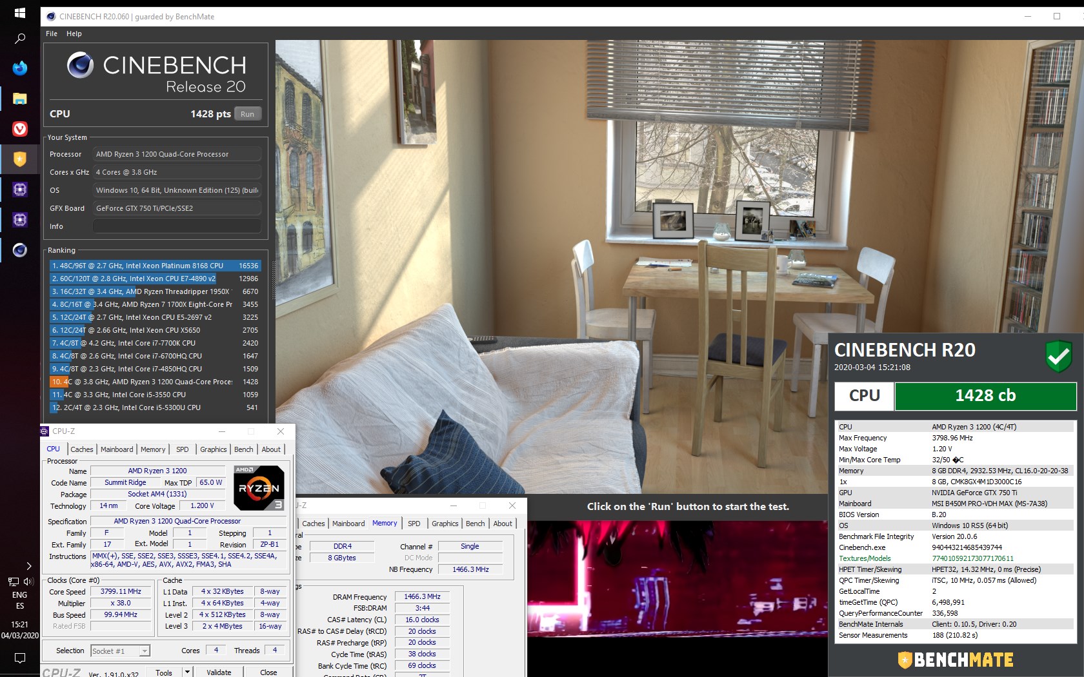Switch to BenchMate shield taskbar icon
The image size is (1084, 677).
(x=20, y=159)
